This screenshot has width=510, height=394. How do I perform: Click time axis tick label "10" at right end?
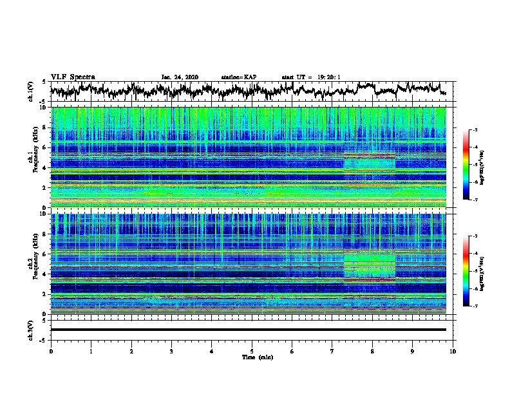[453, 352]
